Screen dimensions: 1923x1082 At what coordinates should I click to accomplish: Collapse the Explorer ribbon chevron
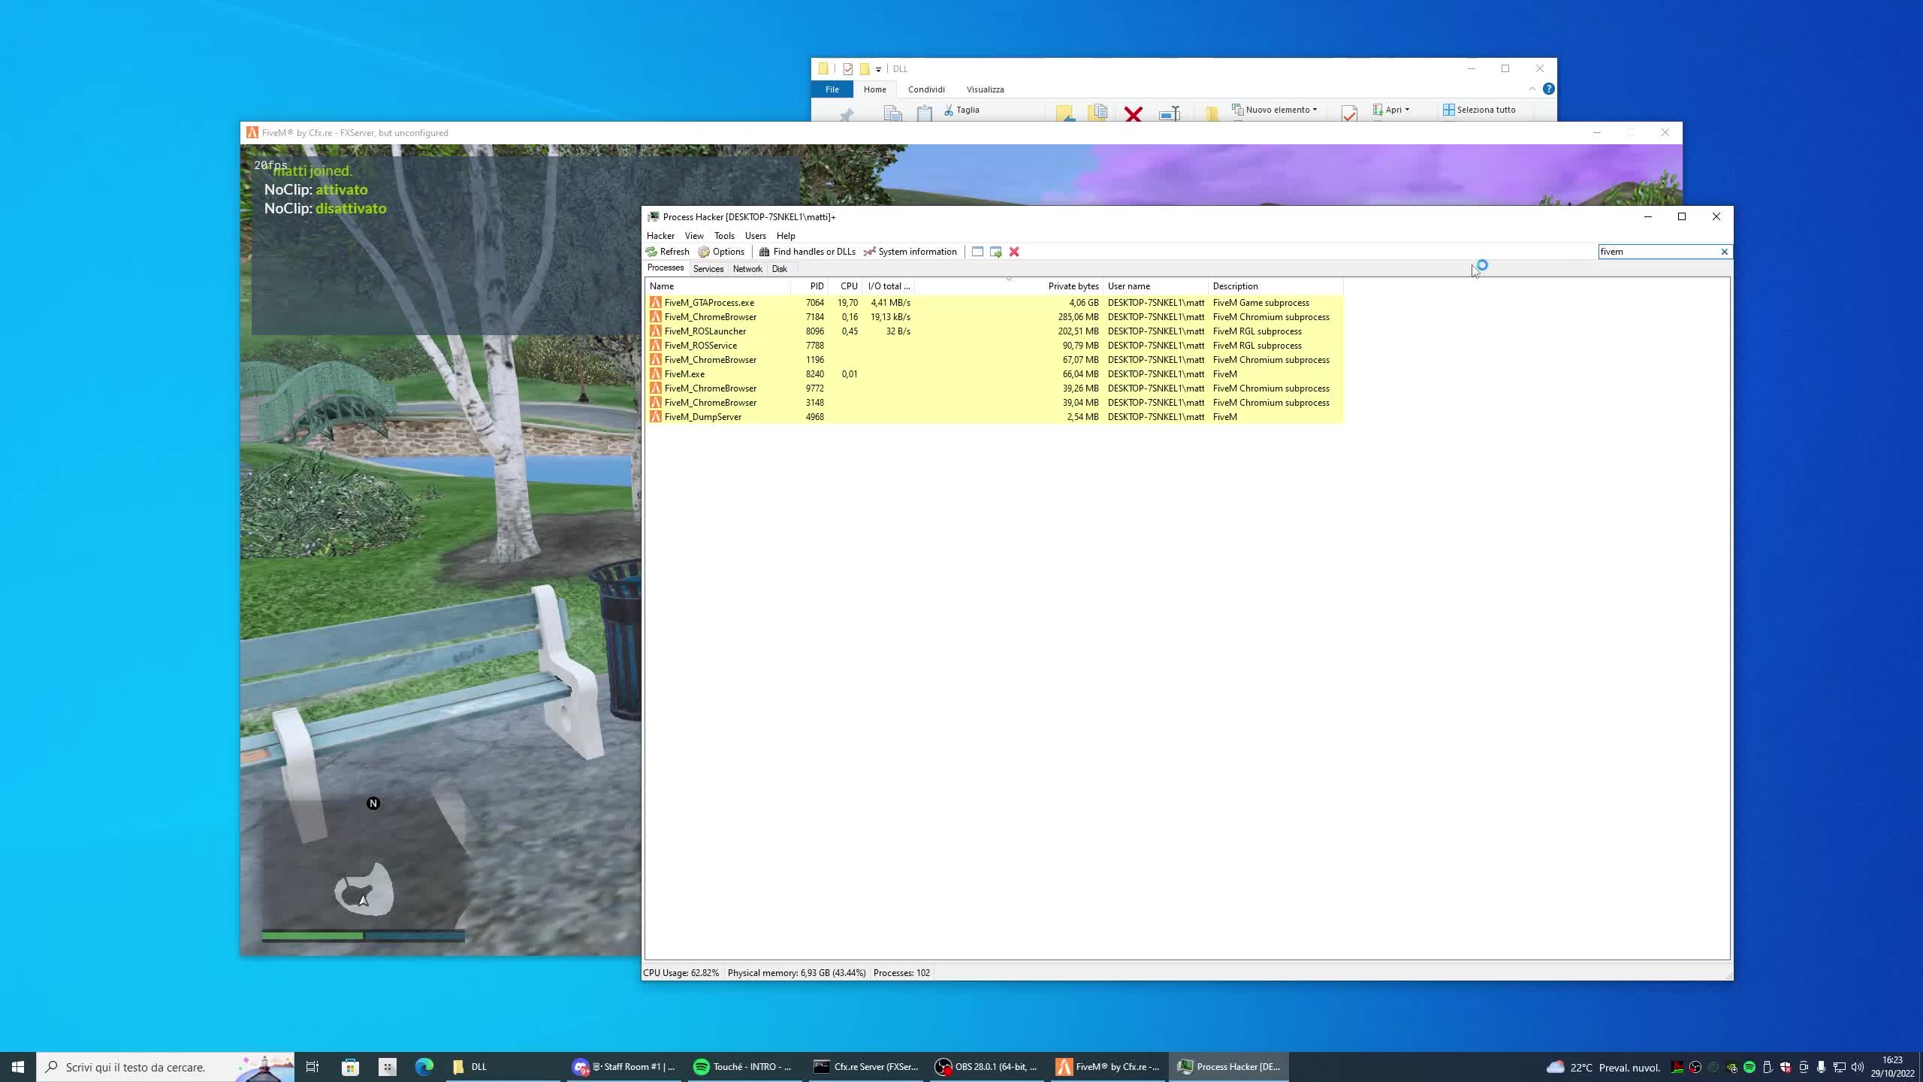(x=1532, y=89)
